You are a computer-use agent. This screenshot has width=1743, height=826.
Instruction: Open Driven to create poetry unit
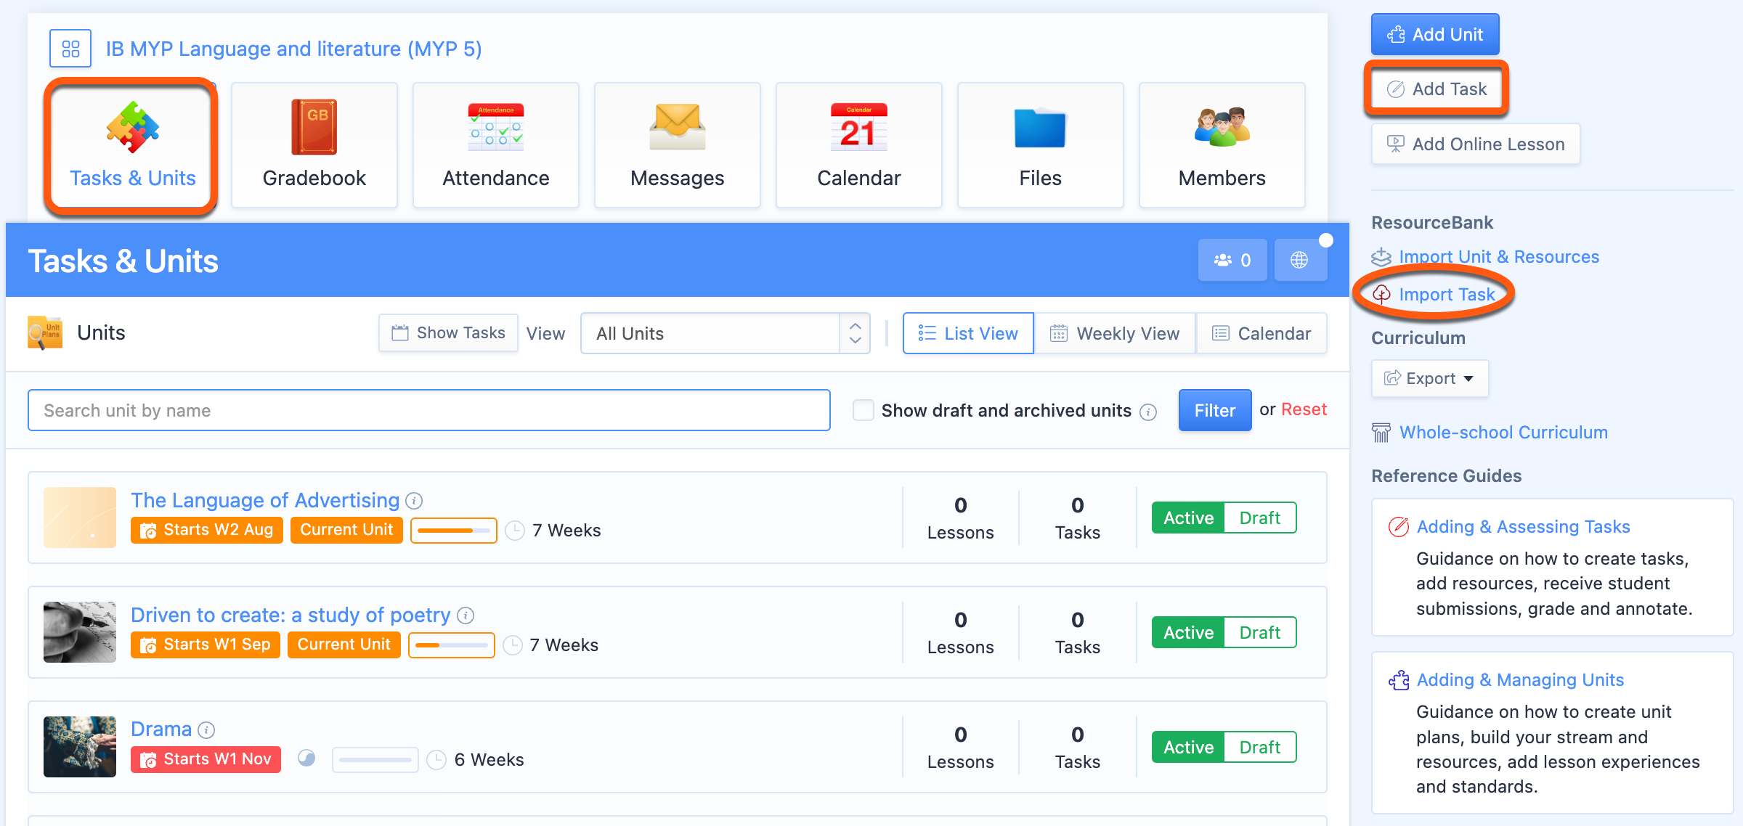(290, 615)
